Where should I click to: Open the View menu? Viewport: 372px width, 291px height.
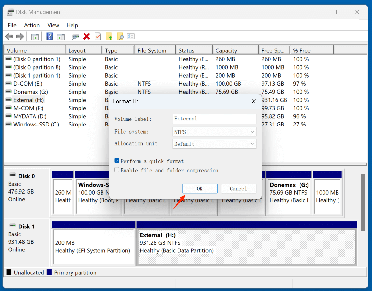click(x=53, y=25)
